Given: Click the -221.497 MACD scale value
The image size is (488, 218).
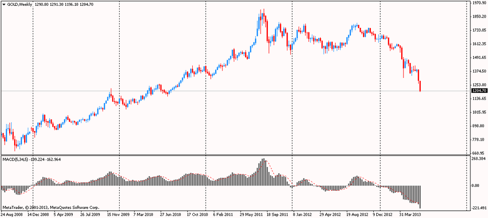Looking at the screenshot, I should 479,205.
